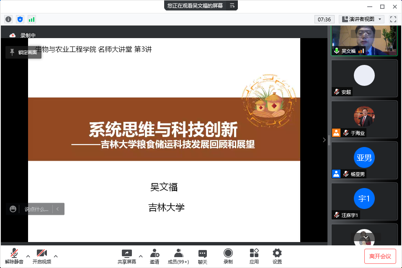Image resolution: width=402 pixels, height=268 pixels.
Task: Open 设置 settings gear
Action: coord(277,256)
